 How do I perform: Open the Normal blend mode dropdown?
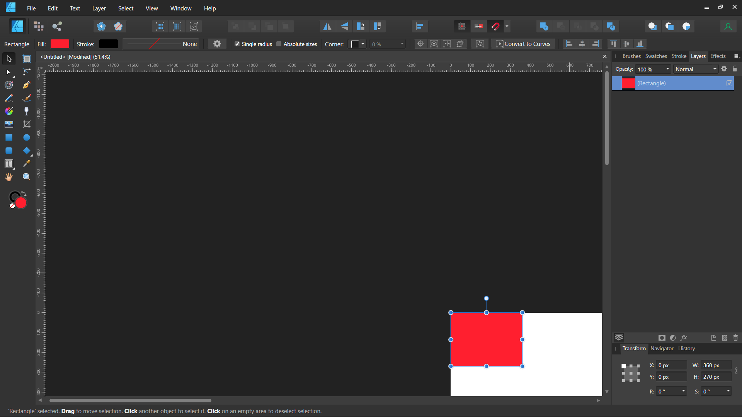tap(696, 69)
